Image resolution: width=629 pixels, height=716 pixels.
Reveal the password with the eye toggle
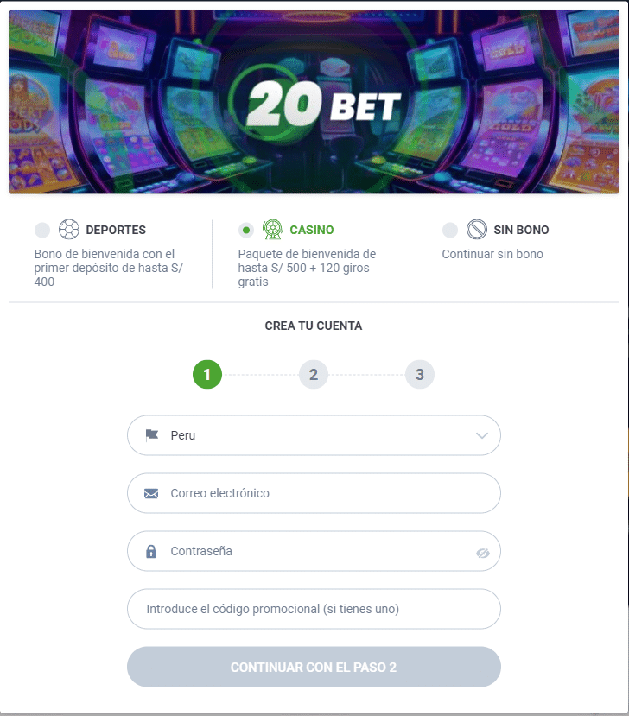(x=485, y=551)
